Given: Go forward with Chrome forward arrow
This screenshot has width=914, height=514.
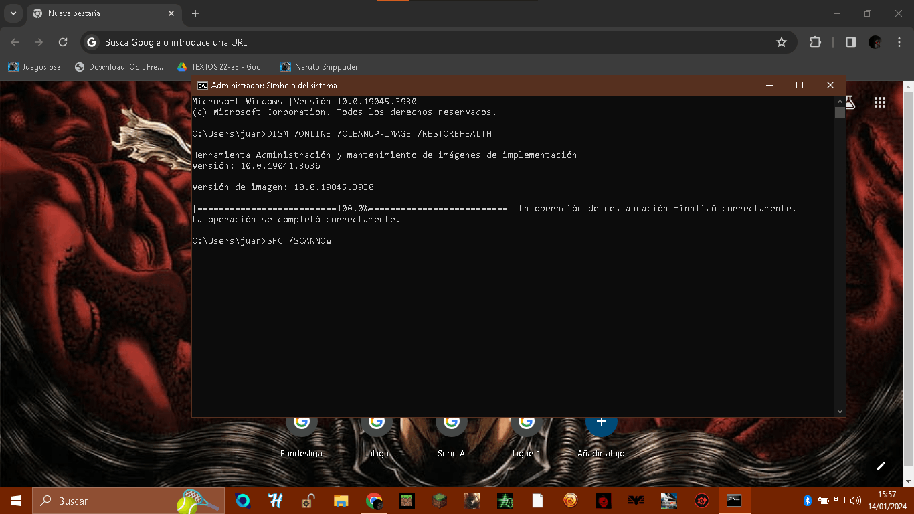Looking at the screenshot, I should (39, 42).
